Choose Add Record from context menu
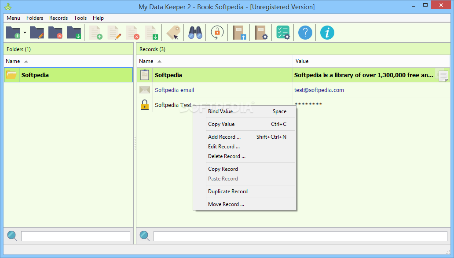The image size is (454, 258). click(245, 137)
